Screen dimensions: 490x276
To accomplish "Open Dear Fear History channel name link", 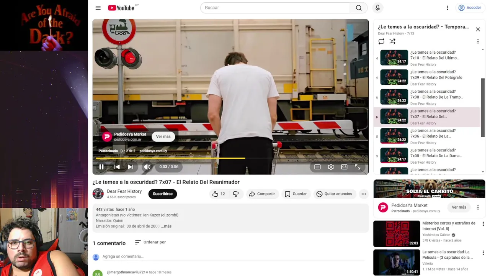I will click(124, 191).
